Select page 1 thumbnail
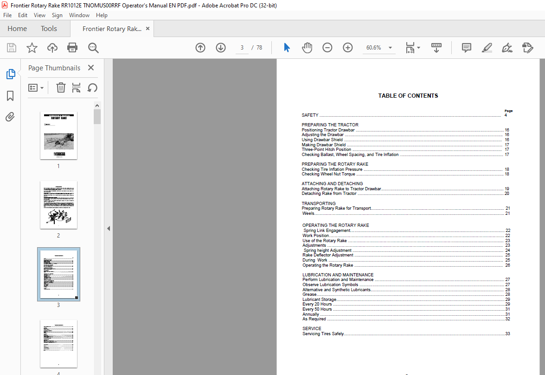This screenshot has width=545, height=375. coord(58,135)
